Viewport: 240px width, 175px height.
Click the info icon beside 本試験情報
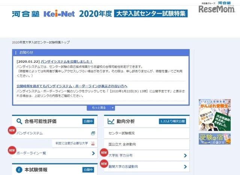[x=19, y=170]
